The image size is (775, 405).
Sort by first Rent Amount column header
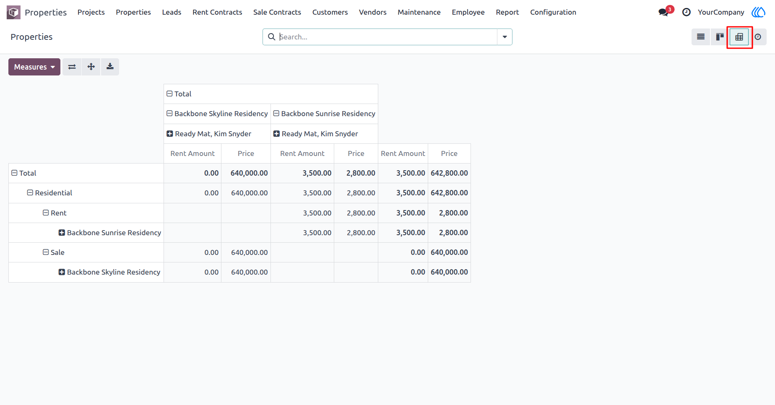192,153
